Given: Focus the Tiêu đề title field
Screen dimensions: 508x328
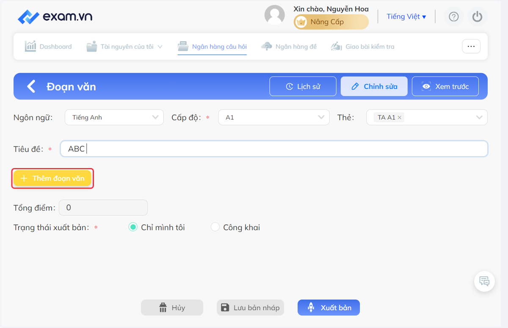Looking at the screenshot, I should click(274, 149).
